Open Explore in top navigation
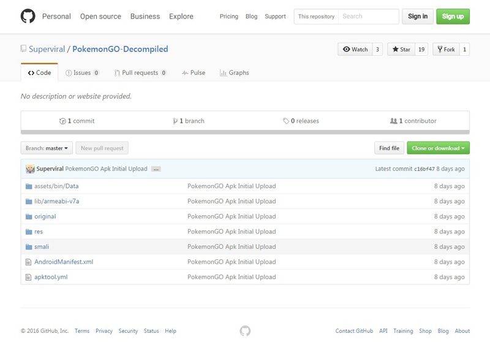The width and height of the screenshot is (490, 342). 181,17
